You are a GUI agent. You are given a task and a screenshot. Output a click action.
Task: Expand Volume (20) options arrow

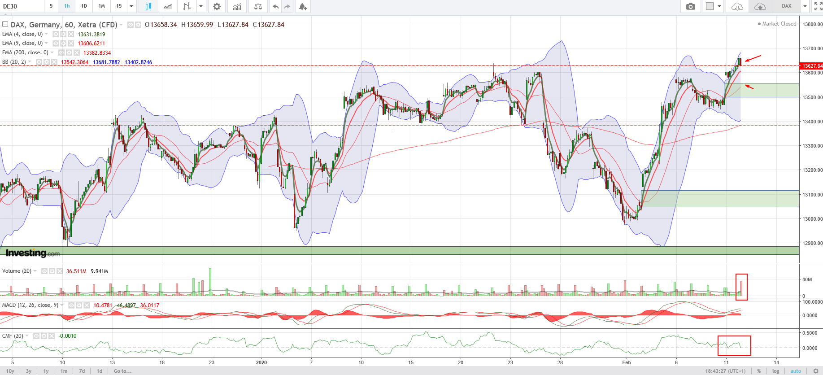pos(35,271)
